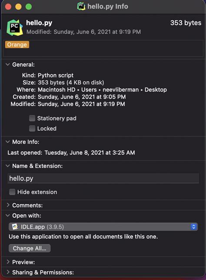Viewport: 206px width, 280px height.
Task: Click the blue up-down arrows of the Open with popup
Action: pyautogui.click(x=193, y=227)
